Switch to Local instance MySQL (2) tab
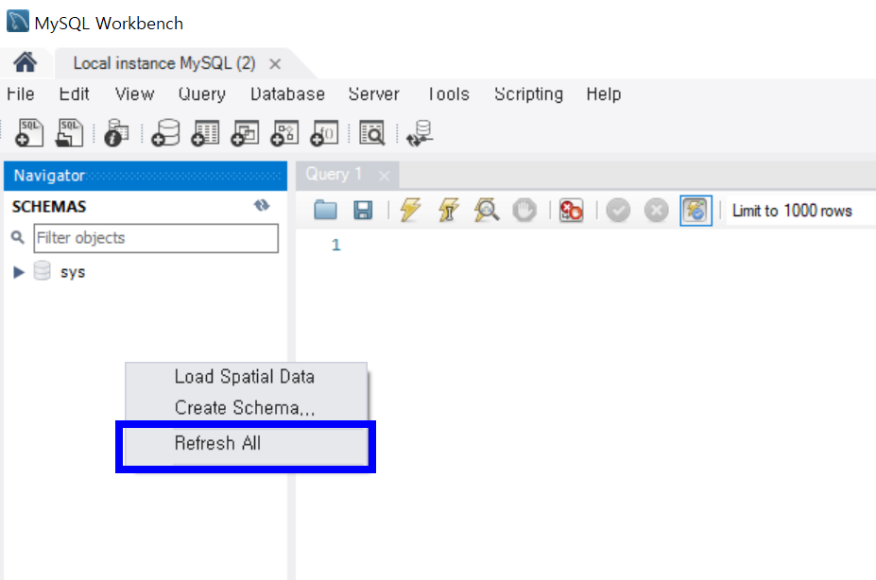Screen dimensions: 876x580 click(164, 63)
